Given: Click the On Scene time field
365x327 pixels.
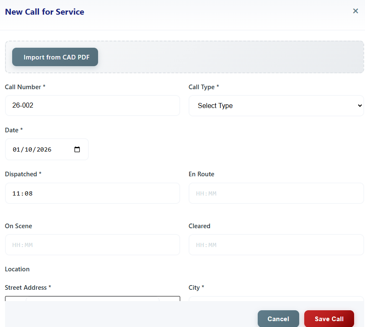Looking at the screenshot, I should point(92,245).
